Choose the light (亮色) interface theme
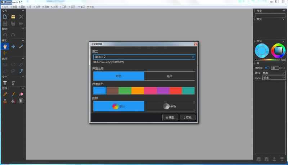 point(170,76)
